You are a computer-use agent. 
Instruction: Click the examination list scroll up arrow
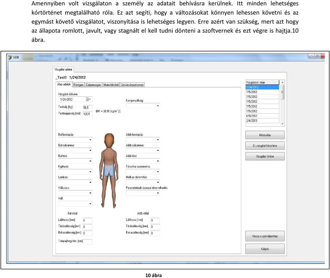coord(283,82)
